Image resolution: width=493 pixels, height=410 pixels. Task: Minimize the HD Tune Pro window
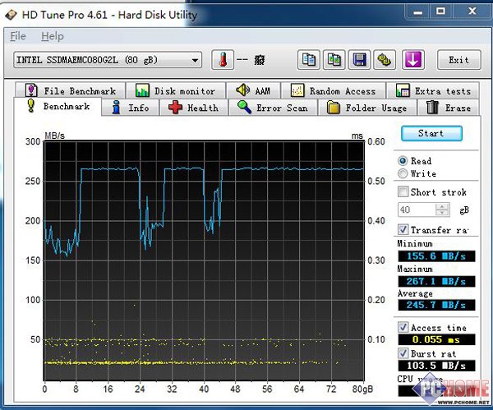click(418, 12)
